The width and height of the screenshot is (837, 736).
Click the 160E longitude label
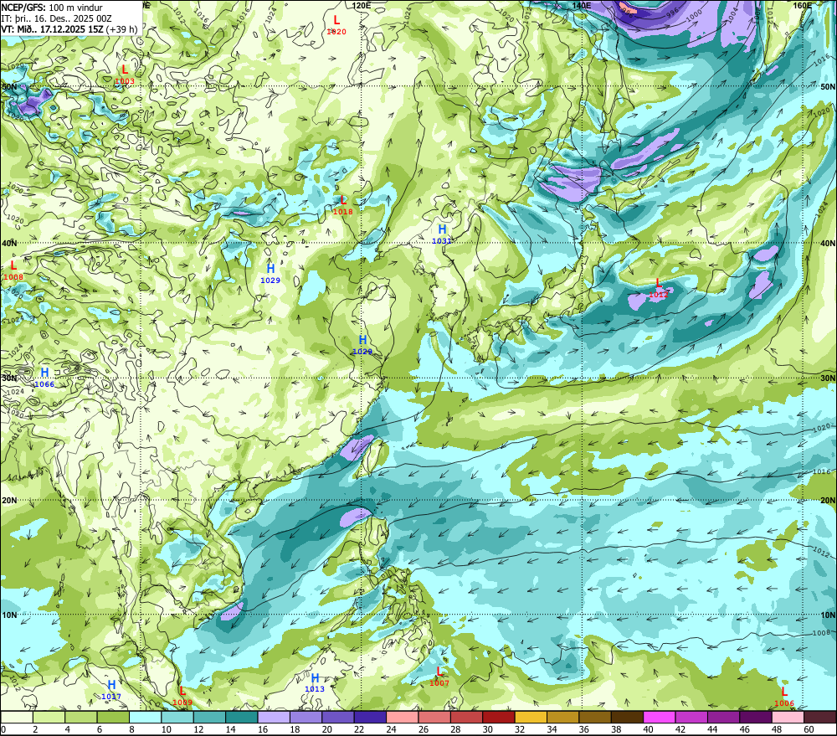coord(802,5)
